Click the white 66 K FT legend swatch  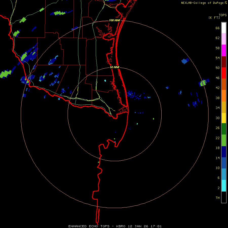(224, 28)
